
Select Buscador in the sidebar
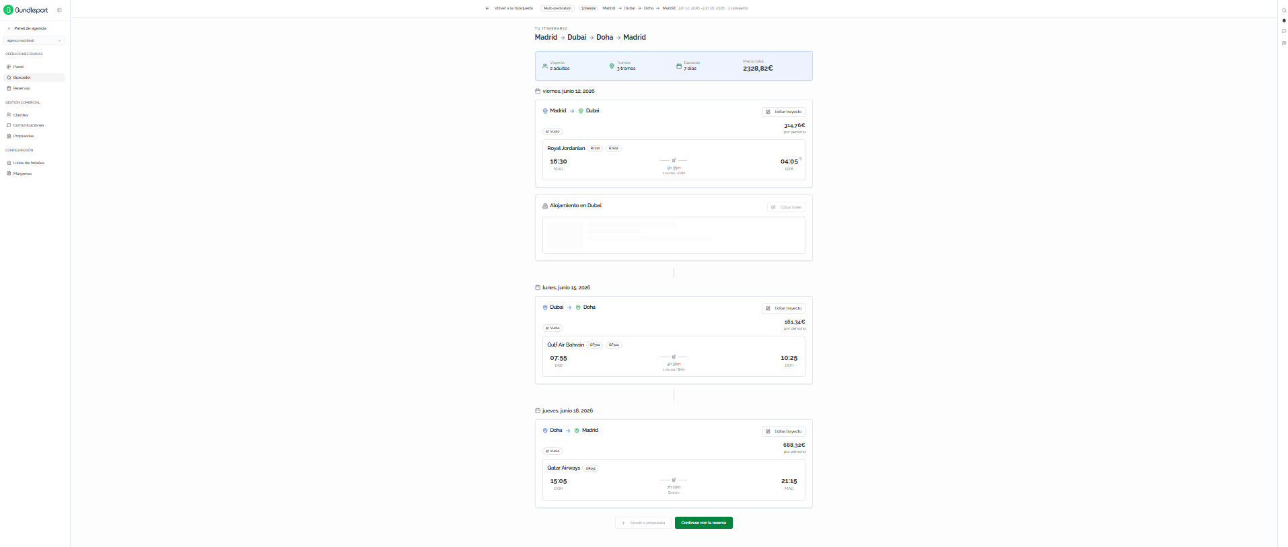[x=35, y=77]
